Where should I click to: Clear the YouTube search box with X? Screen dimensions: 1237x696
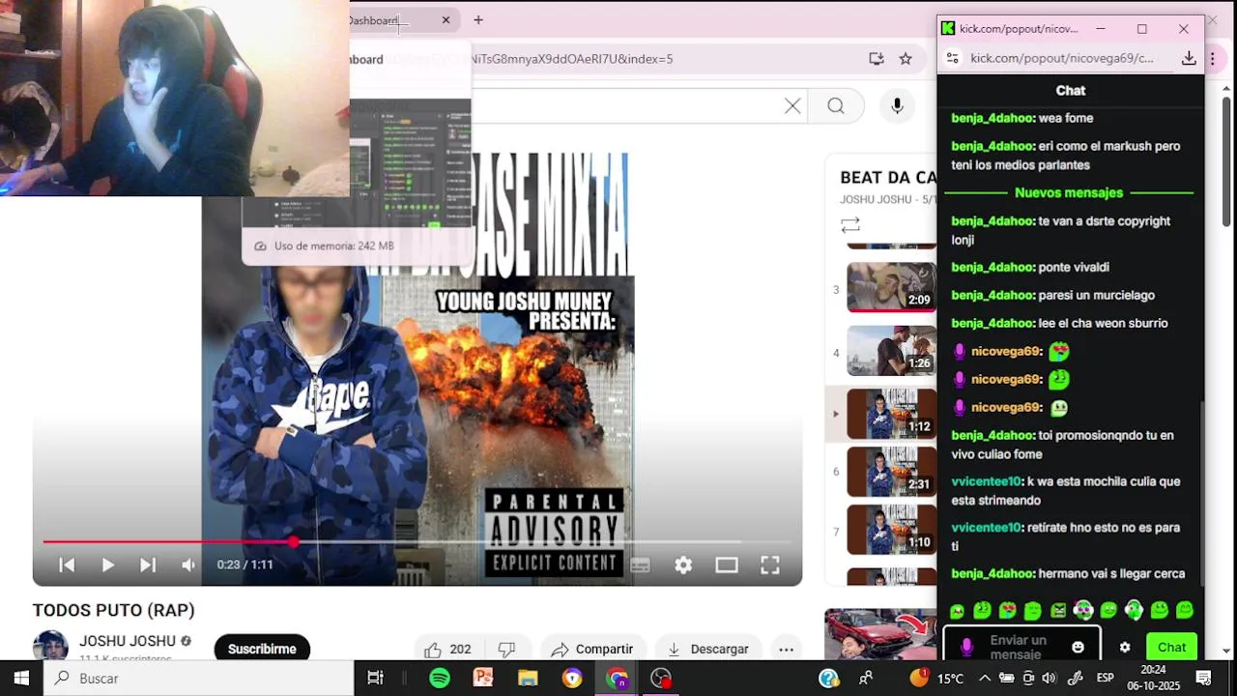(x=792, y=106)
